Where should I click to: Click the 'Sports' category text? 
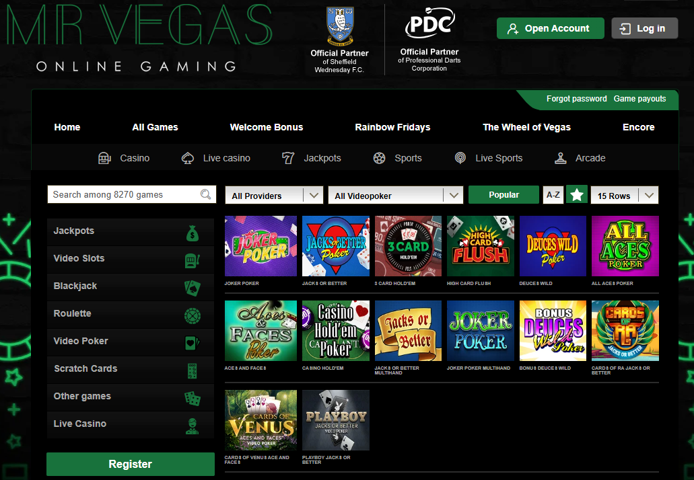click(x=408, y=158)
